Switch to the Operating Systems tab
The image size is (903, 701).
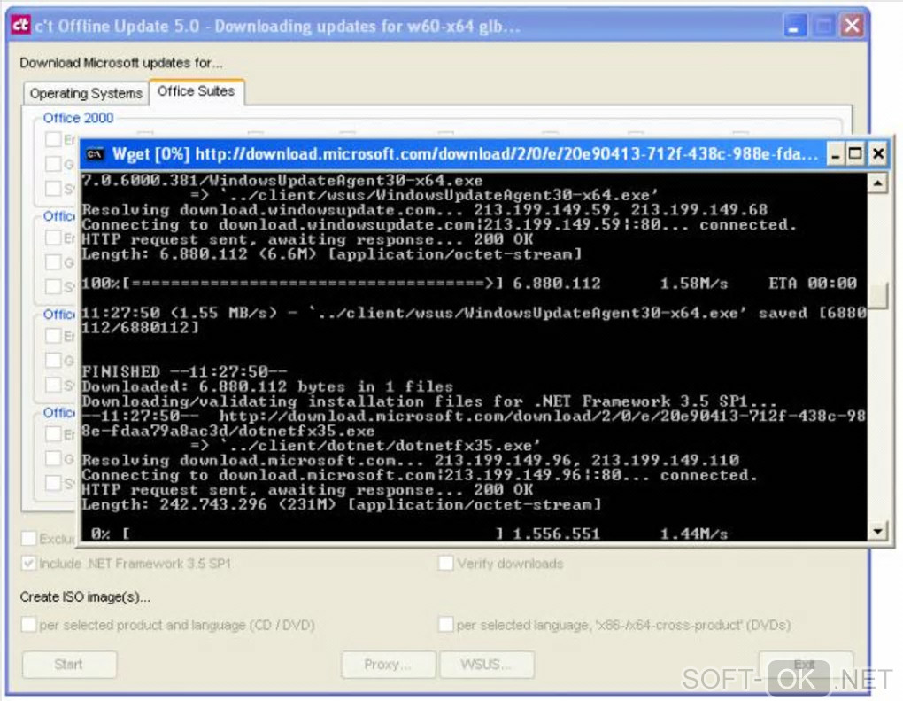coord(86,93)
